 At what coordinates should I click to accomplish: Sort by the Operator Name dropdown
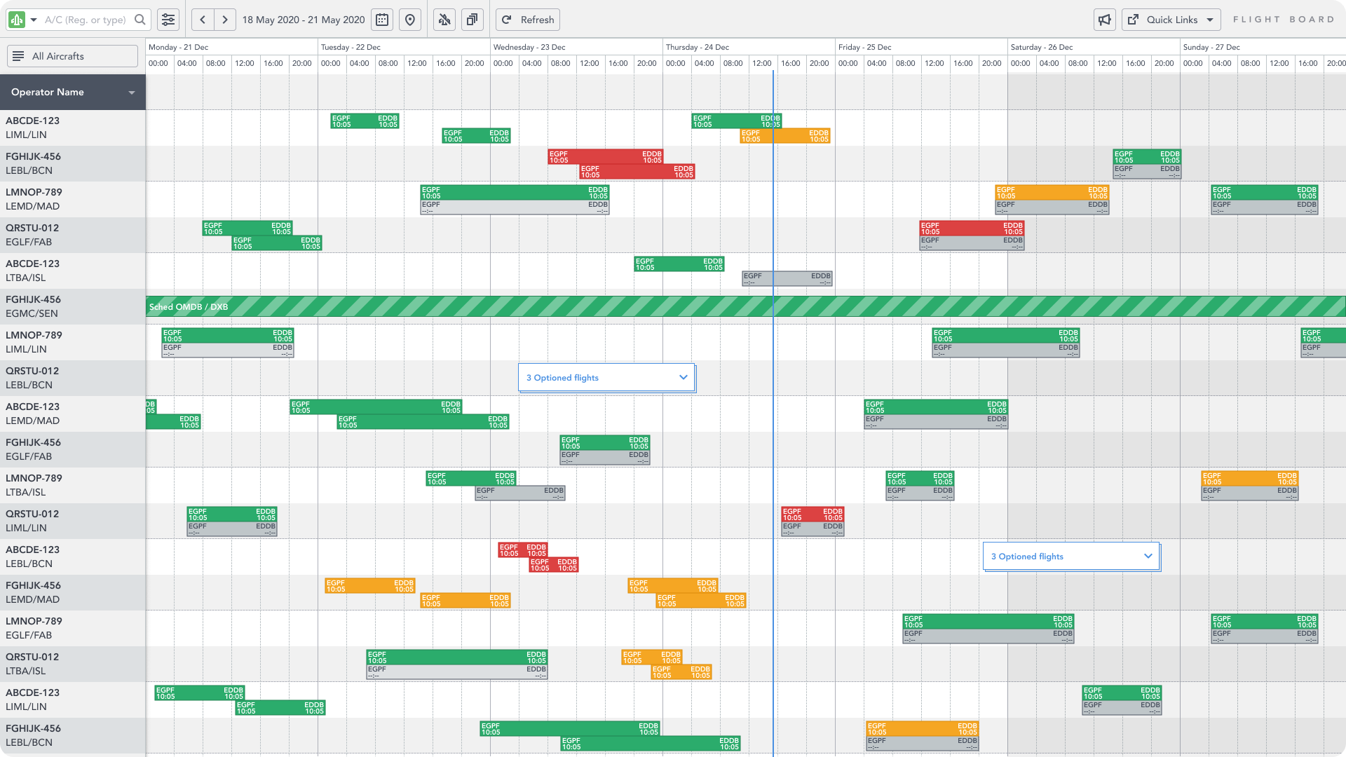click(x=73, y=92)
